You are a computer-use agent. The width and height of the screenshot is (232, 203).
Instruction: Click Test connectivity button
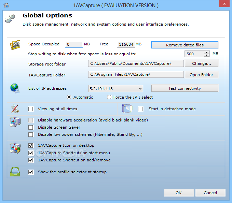[185, 88]
